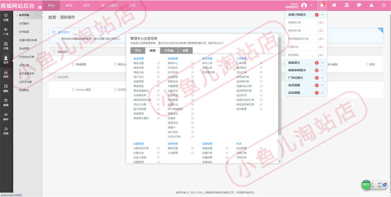Open 收货地址列表 in submenu

[x=27, y=57]
